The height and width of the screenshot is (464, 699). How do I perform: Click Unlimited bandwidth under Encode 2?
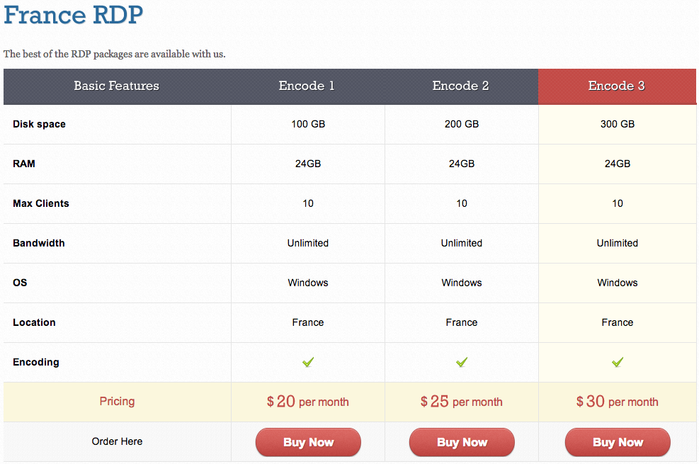tap(462, 243)
